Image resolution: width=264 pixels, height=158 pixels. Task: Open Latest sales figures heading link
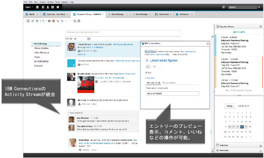click(164, 61)
